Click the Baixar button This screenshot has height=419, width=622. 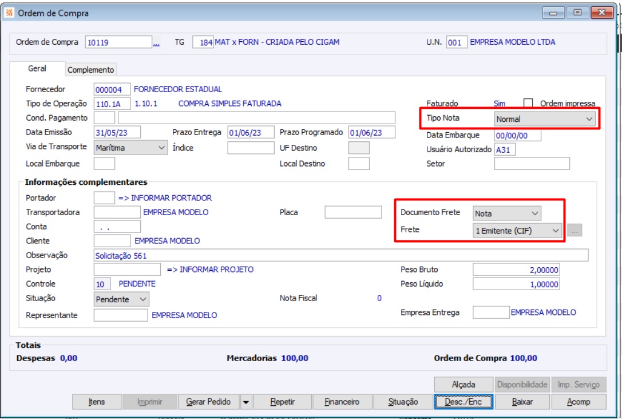point(522,402)
